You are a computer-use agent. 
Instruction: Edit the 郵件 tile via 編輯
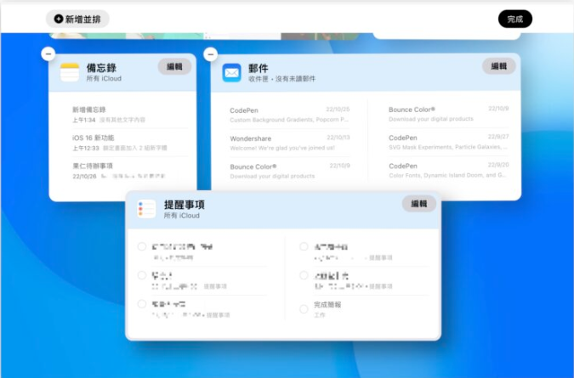498,66
